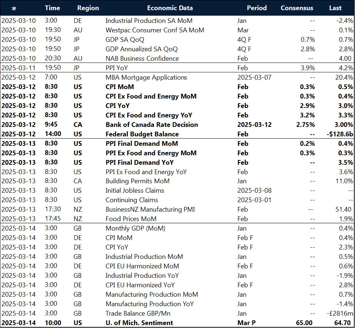Viewport: 355px width, 328px height.
Task: Click the Region column header
Action: (87, 8)
